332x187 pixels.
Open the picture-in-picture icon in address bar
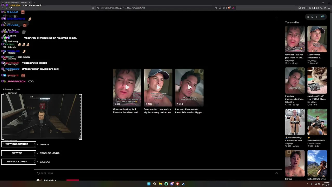point(220,8)
